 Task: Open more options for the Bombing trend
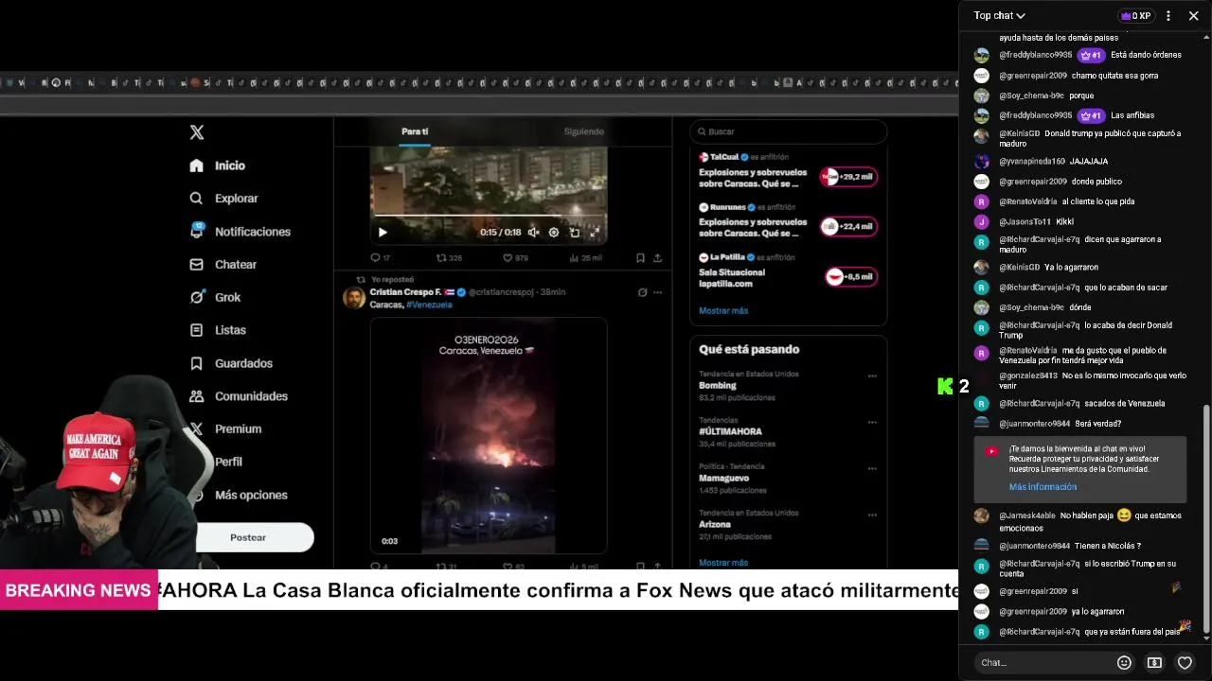click(872, 376)
